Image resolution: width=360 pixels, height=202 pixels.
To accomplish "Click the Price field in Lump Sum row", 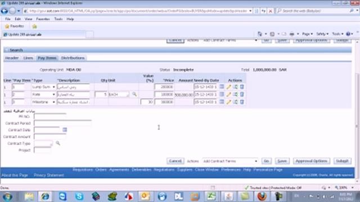I will [164, 87].
